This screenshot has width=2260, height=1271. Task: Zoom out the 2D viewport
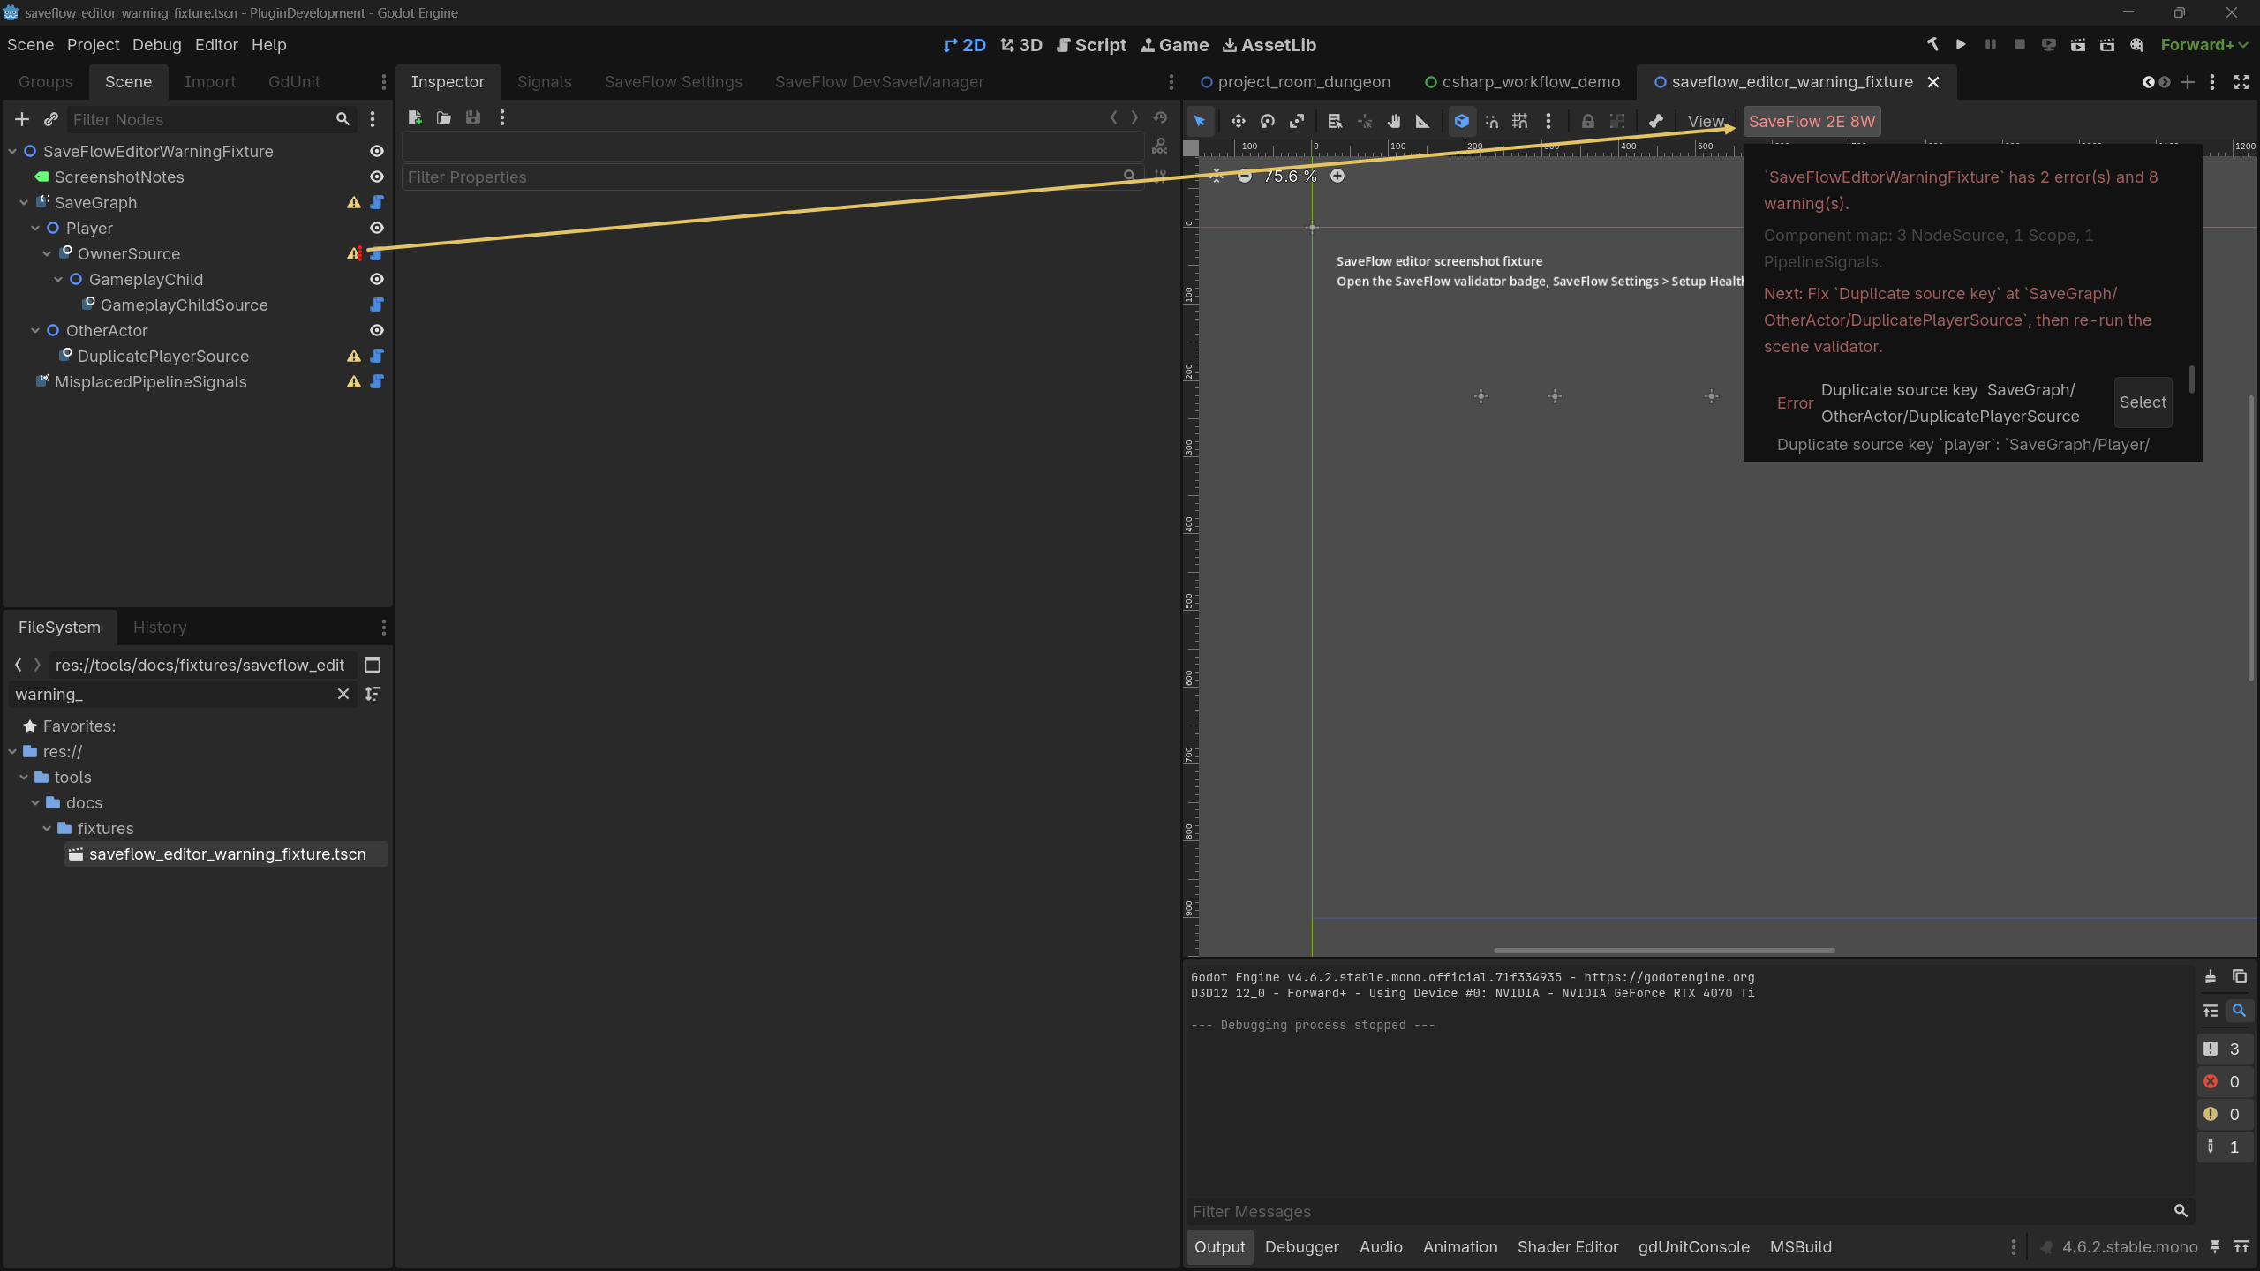coord(1245,177)
